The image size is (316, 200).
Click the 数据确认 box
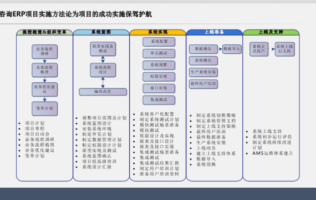pos(203,49)
